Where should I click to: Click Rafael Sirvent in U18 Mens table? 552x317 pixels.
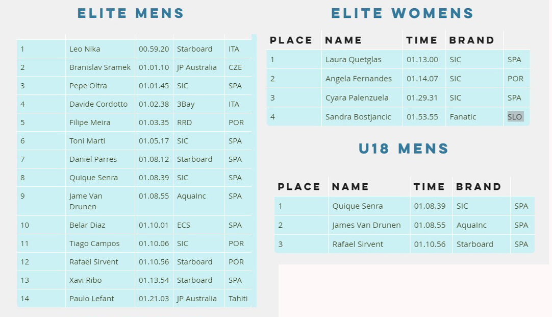358,244
